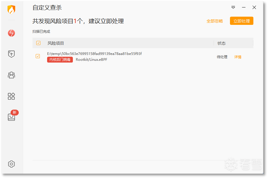Click the red 内核后门病毒 tag
The width and height of the screenshot is (268, 178).
point(60,60)
